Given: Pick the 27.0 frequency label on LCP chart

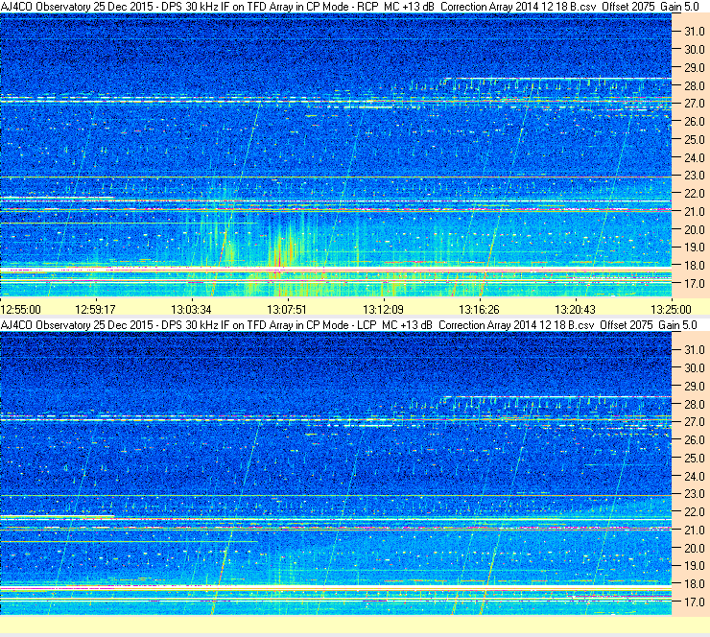Looking at the screenshot, I should click(x=694, y=422).
